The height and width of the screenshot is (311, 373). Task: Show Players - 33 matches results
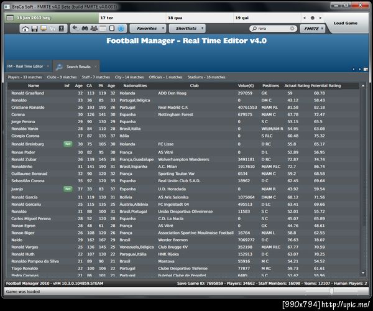[25, 77]
